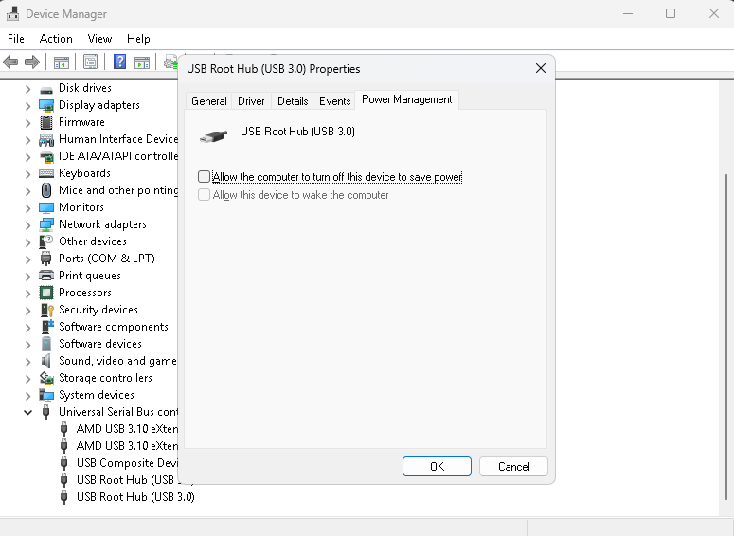Expand the Display adapters node
This screenshot has height=536, width=734.
pos(28,106)
